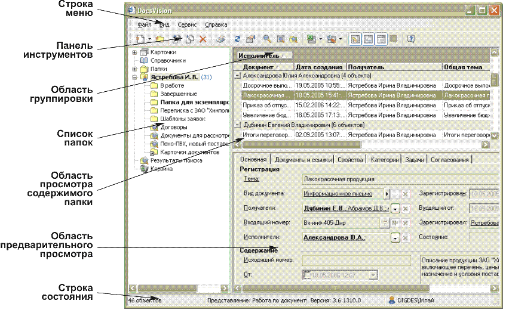Screen dimensions: 506x313
Task: Click the Александрова Ю.А. executor link
Action: pos(334,238)
